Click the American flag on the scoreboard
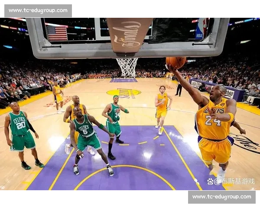The image size is (260, 208). pyautogui.click(x=57, y=33)
